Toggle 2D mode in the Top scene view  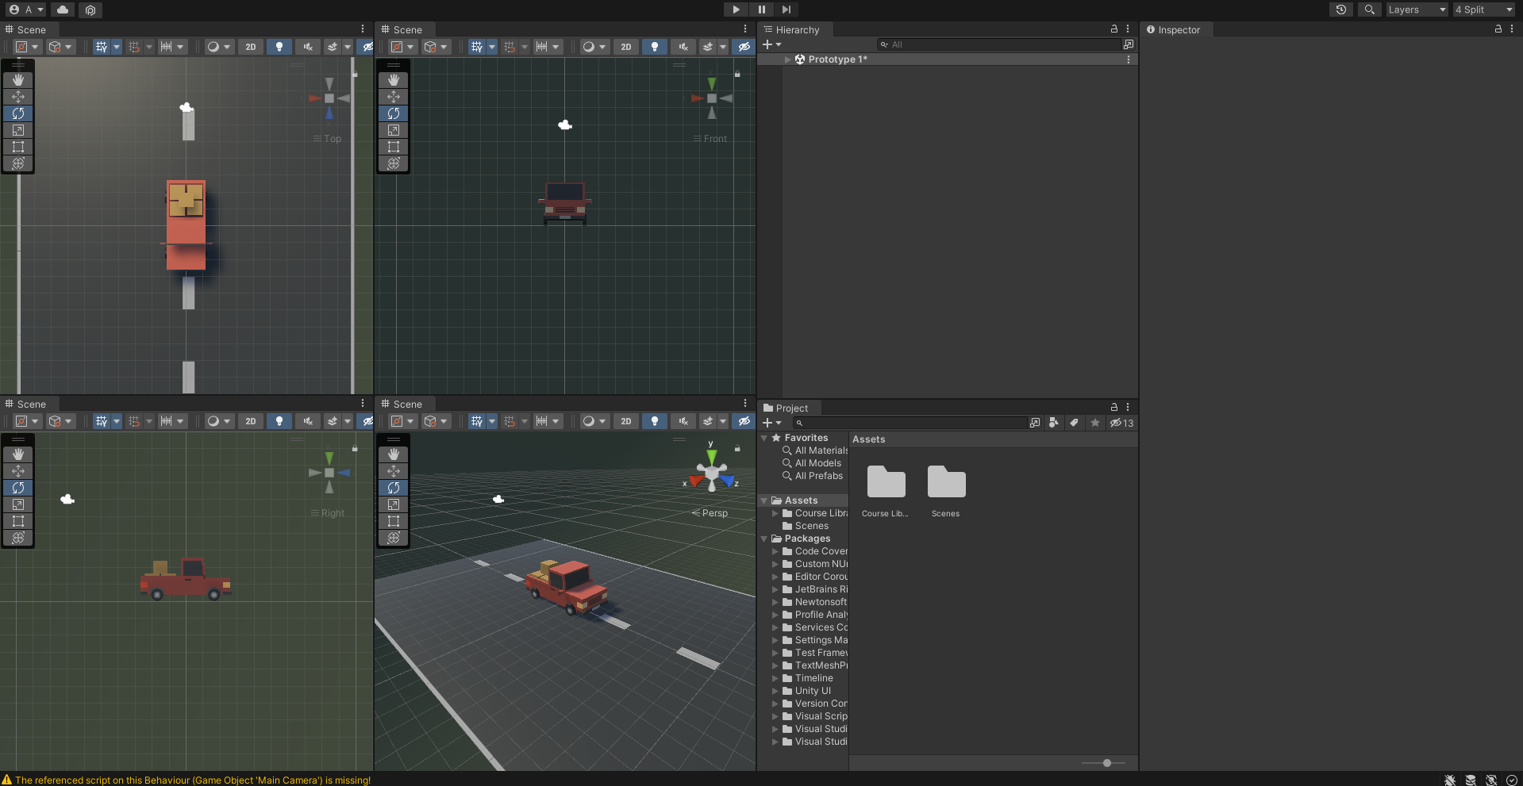251,47
